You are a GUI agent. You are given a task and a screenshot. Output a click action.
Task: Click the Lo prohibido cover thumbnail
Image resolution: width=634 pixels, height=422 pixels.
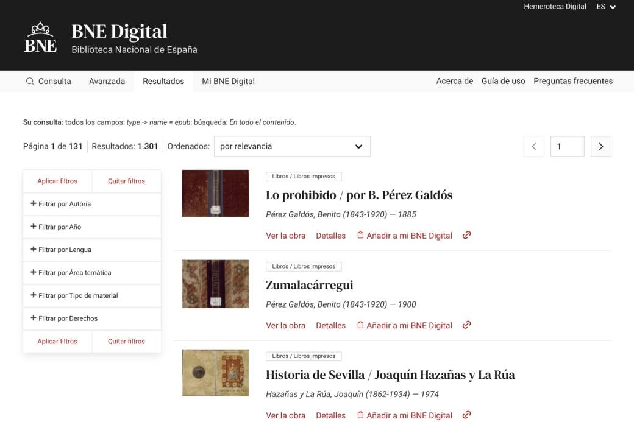[215, 193]
